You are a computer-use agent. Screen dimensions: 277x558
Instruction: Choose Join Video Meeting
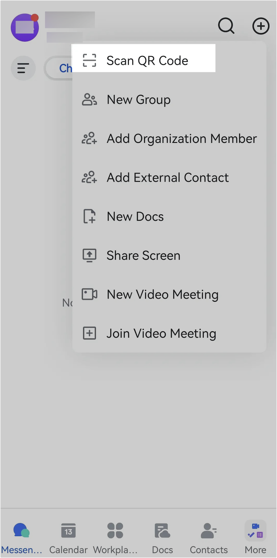(161, 333)
